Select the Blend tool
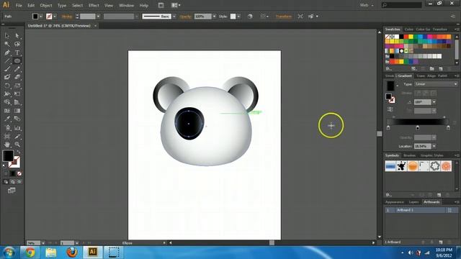This screenshot has height=259, width=461. coord(17,119)
